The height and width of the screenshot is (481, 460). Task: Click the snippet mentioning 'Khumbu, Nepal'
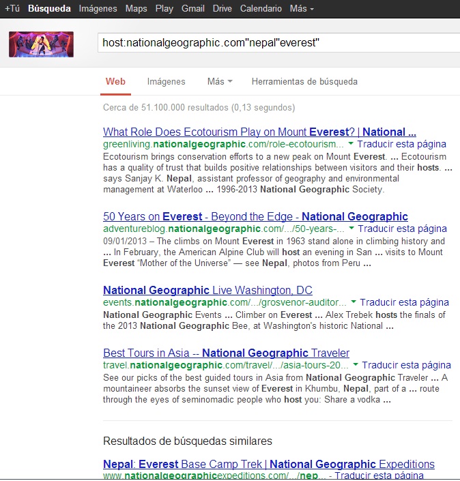[x=276, y=389]
